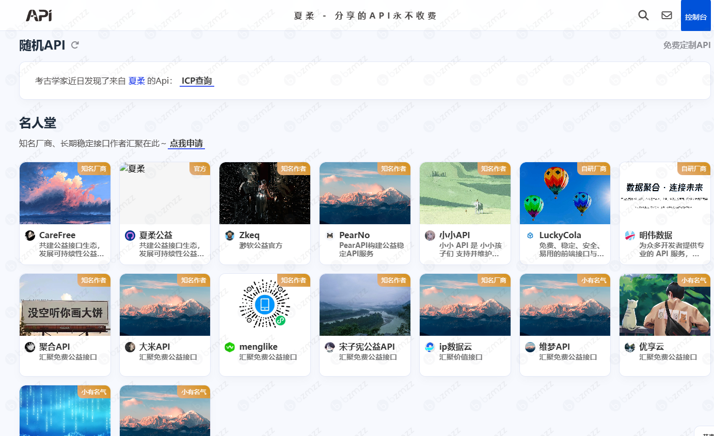The height and width of the screenshot is (436, 714).
Task: Click the LuckyCola avatar icon
Action: (x=530, y=236)
